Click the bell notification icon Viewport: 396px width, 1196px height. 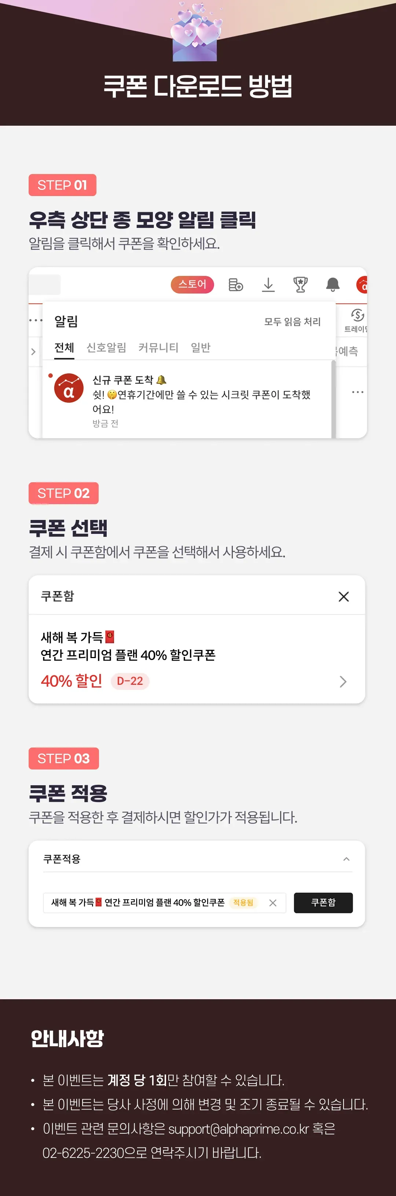coord(332,285)
